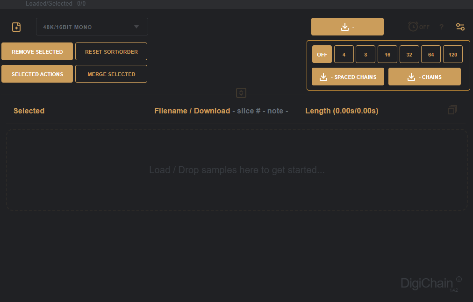The image size is (473, 302).
Task: Select OFF slice grid option
Action: (x=322, y=55)
